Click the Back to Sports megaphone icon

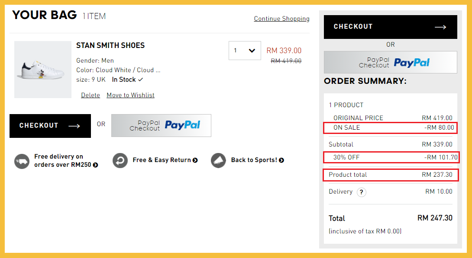[219, 160]
